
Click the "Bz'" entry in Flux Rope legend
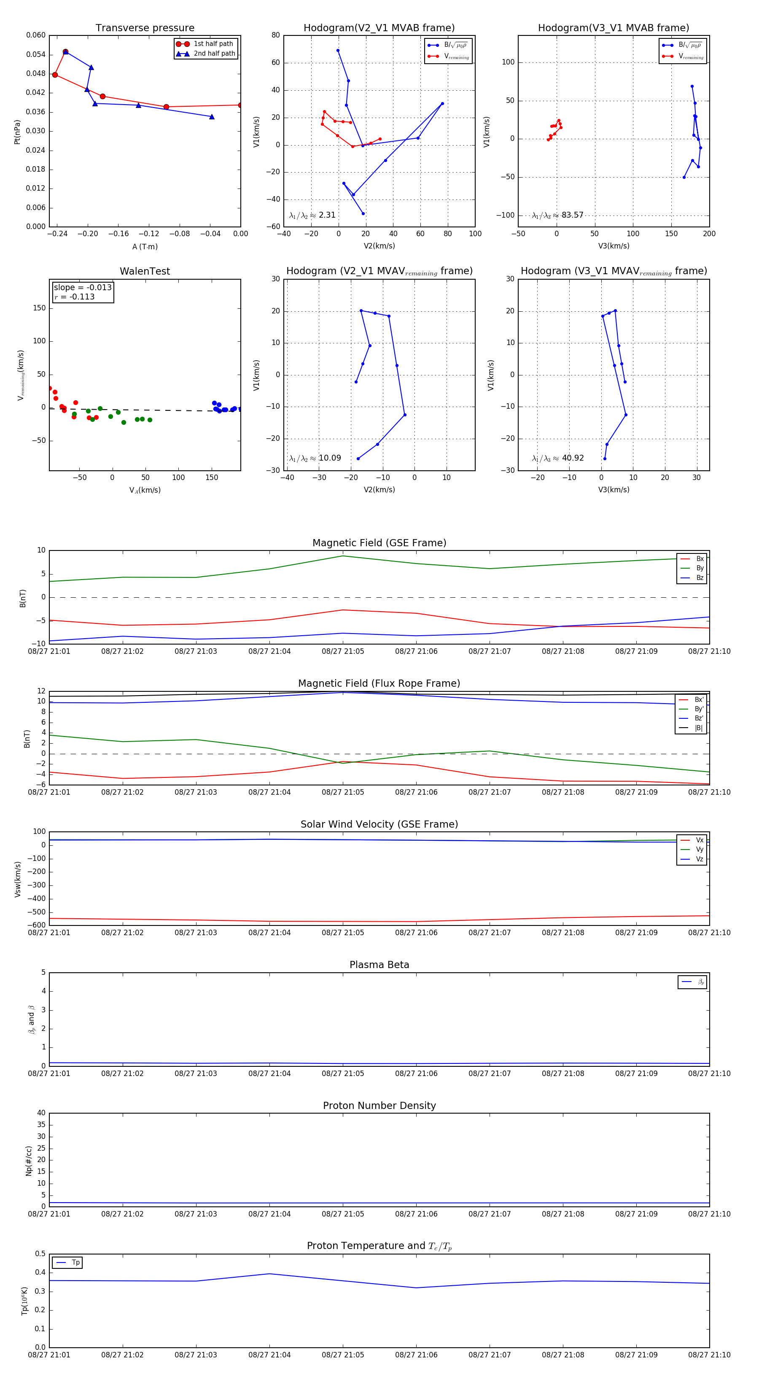point(692,718)
